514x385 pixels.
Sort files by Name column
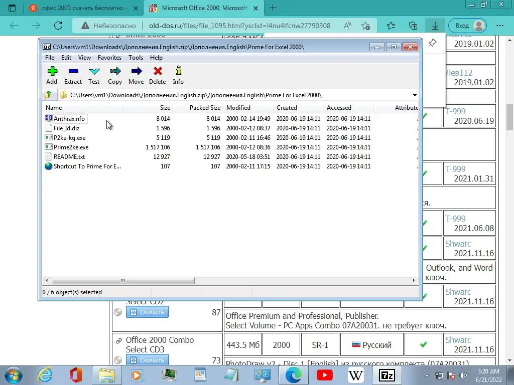(83, 108)
